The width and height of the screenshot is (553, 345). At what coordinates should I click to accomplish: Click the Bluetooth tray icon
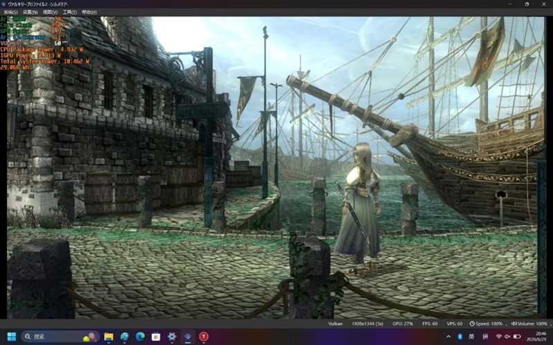click(x=460, y=337)
